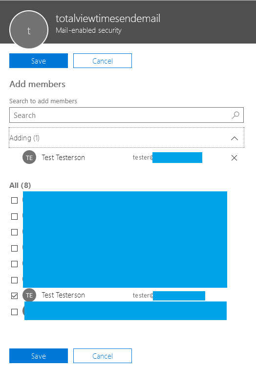Focus the Search to add members field
This screenshot has width=256, height=369.
tap(127, 115)
